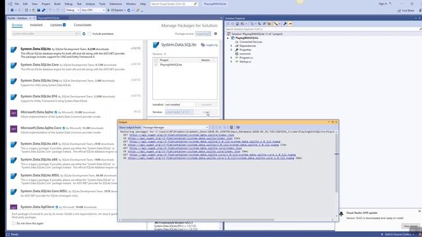Open the Debug configuration dropdown
Screen dimensions: 422x237
72,11
